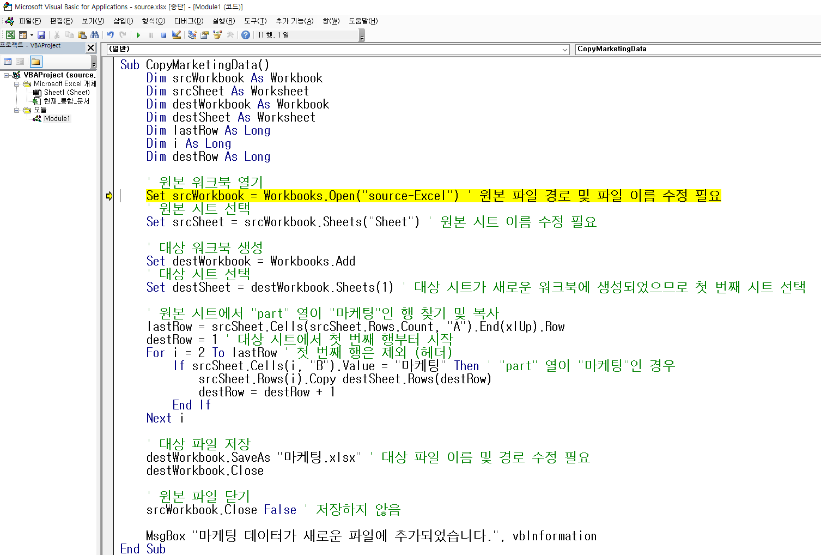Open the (일반) object dropdown

pos(338,49)
